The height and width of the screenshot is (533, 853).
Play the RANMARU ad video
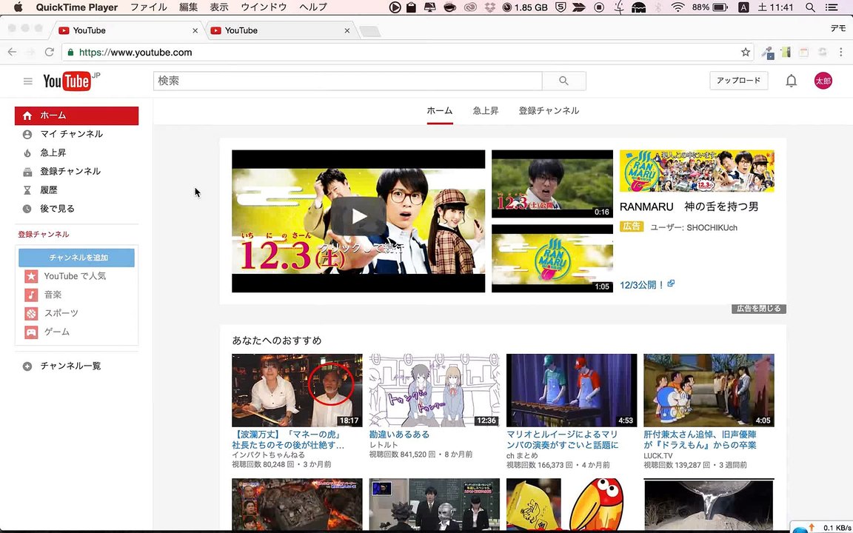(x=358, y=216)
